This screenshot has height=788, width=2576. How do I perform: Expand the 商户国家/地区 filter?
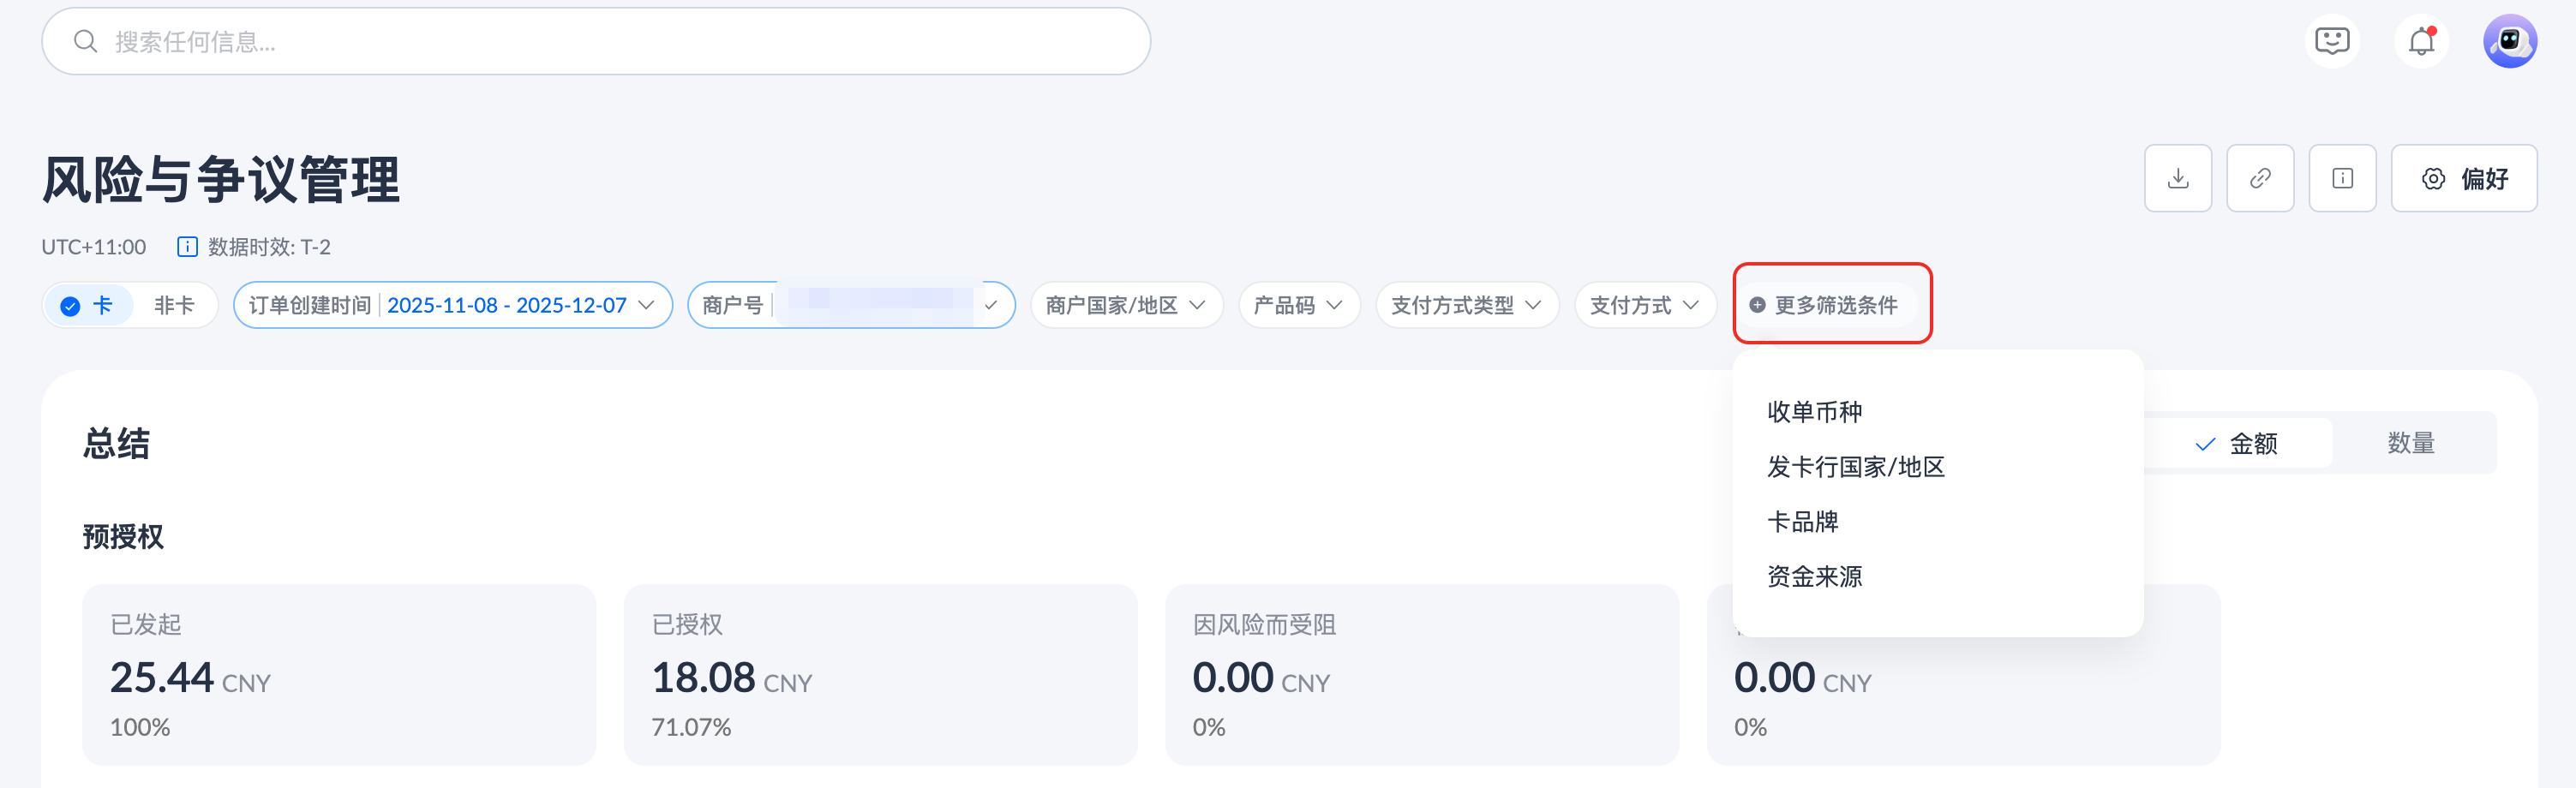click(x=1126, y=305)
